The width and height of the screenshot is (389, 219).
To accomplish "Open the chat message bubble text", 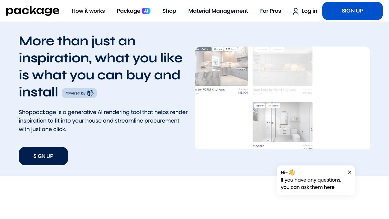I will coord(311,183).
